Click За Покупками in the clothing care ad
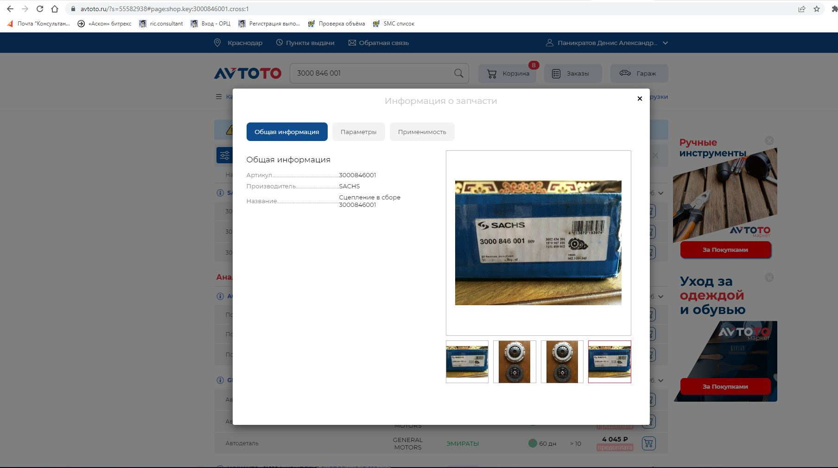 point(725,386)
